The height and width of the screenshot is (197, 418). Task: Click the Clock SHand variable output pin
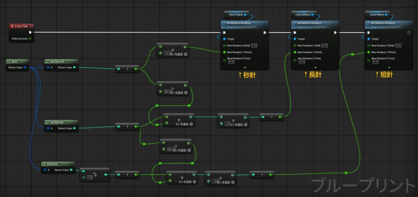tap(250, 15)
